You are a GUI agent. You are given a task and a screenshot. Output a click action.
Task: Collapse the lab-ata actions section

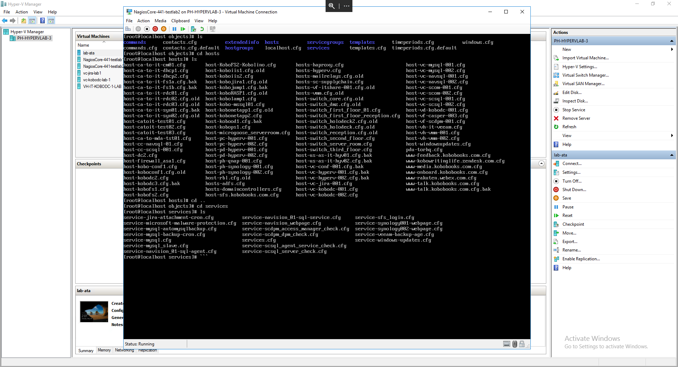pyautogui.click(x=672, y=155)
